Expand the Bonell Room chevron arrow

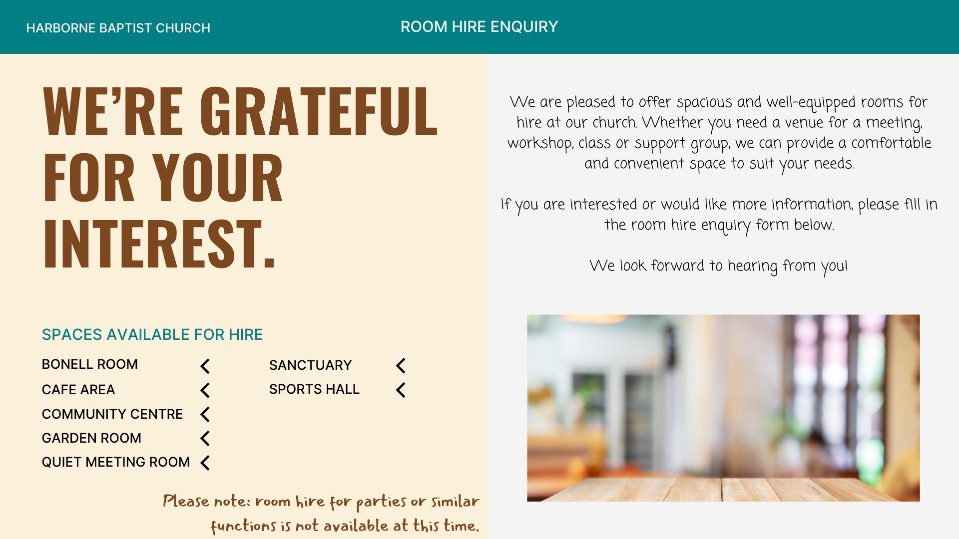205,366
